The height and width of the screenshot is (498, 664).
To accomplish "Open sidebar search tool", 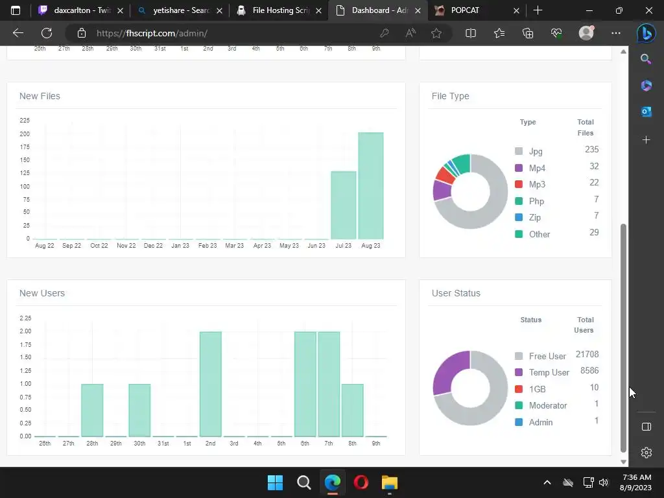I will [x=646, y=59].
